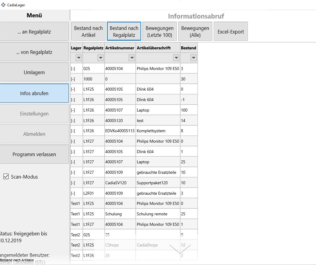The width and height of the screenshot is (316, 265).
Task: Open the Regalplatz column filter dropdown
Action: (101, 58)
